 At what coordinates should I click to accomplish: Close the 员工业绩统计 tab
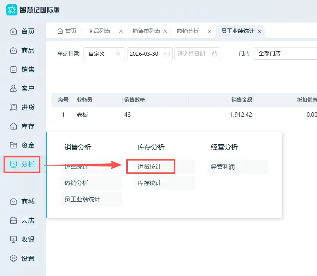259,31
